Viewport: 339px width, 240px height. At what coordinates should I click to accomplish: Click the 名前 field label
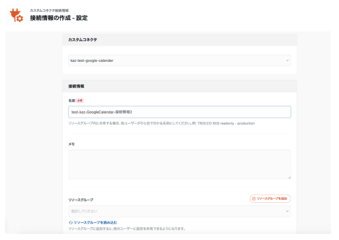[71, 100]
